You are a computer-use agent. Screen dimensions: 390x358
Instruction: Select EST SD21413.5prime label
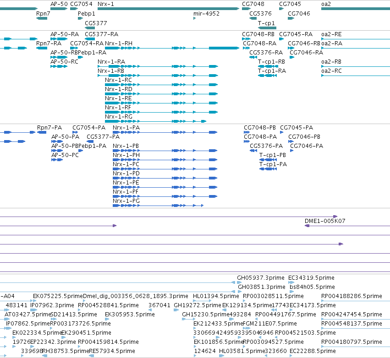tap(74, 315)
